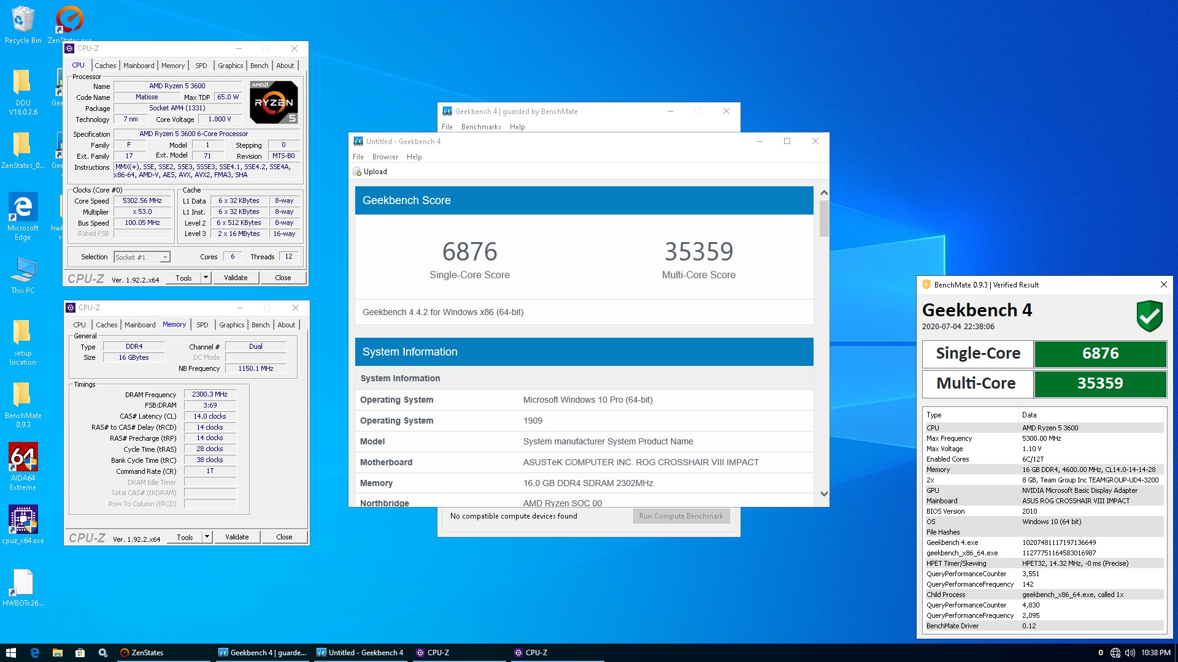
Task: Click the Motherboard row in System Information
Action: (584, 462)
